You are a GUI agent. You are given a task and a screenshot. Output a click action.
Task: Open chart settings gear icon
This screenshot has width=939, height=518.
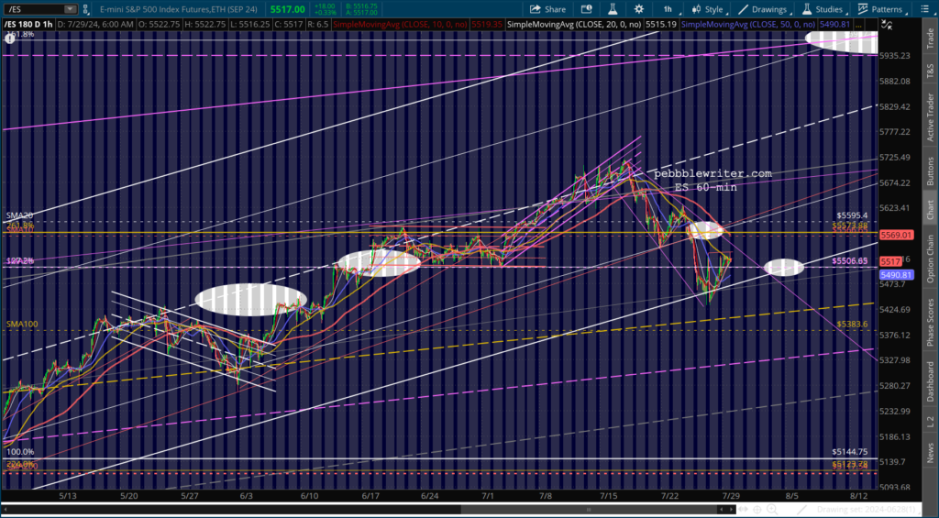click(x=639, y=9)
